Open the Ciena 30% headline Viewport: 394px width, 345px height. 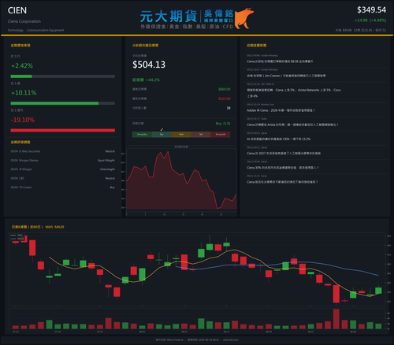point(282,168)
